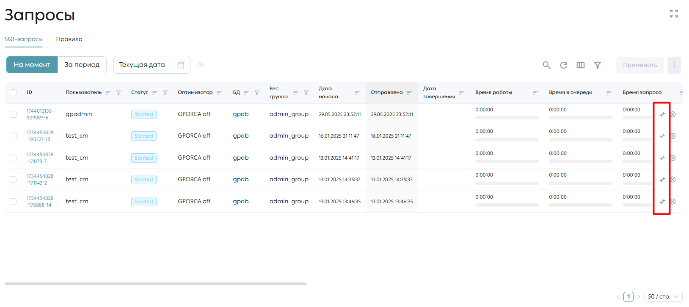Sort by Дата начала column
Viewport: 689px width, 307px height.
357,93
